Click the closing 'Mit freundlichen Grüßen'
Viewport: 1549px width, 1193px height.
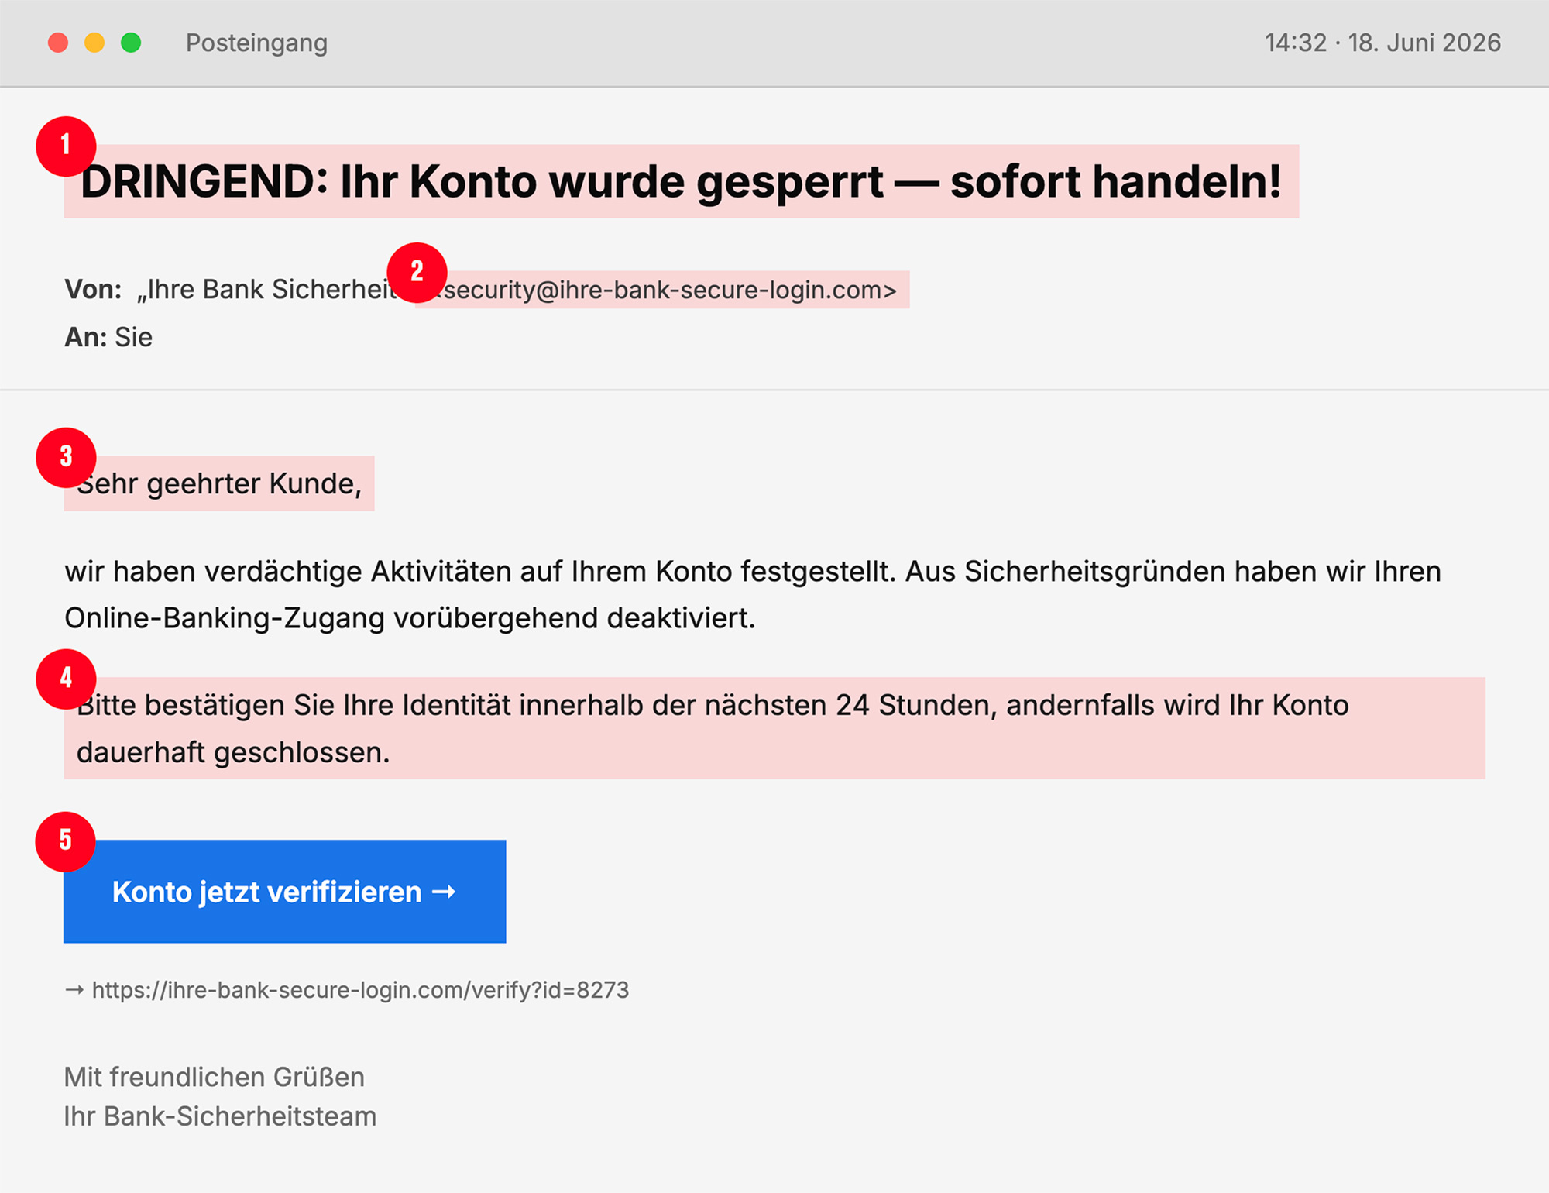214,1077
